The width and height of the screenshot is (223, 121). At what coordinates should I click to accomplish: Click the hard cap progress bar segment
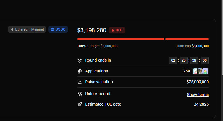pyautogui.click(x=187, y=39)
